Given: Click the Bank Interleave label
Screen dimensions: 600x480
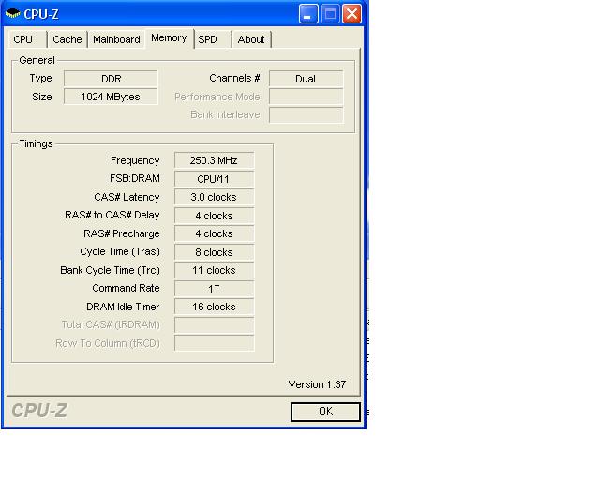Looking at the screenshot, I should click(225, 114).
